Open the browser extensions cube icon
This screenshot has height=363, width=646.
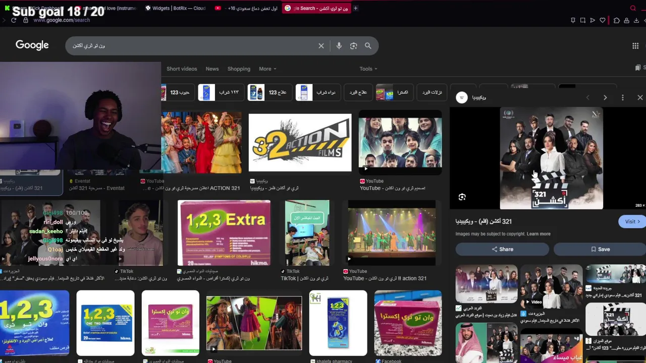coord(617,20)
